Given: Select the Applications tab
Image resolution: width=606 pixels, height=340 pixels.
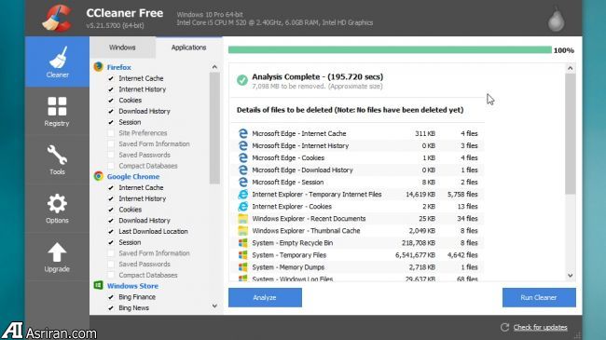Looking at the screenshot, I should [x=188, y=48].
